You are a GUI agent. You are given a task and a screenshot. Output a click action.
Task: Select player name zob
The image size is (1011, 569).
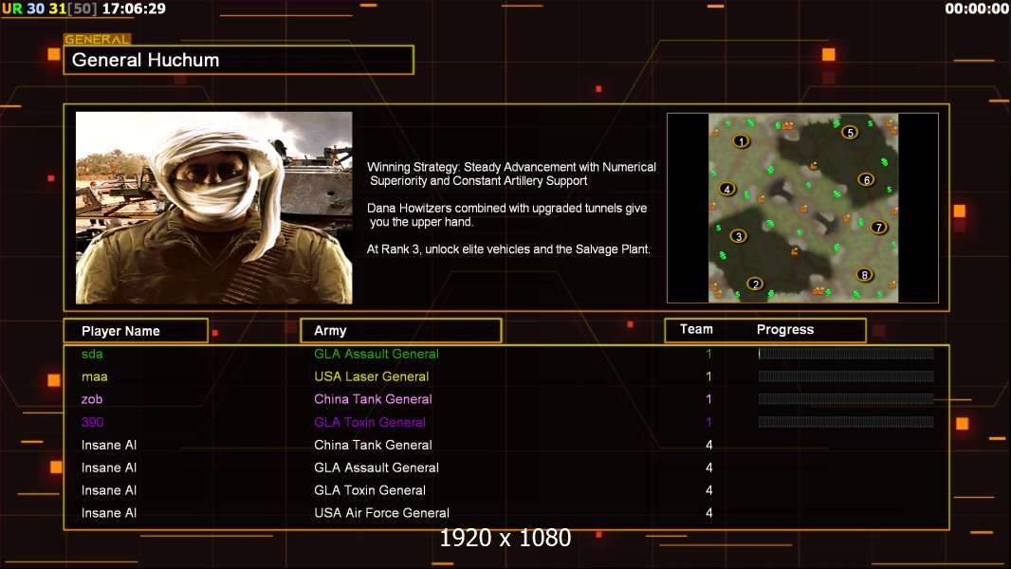click(x=92, y=399)
